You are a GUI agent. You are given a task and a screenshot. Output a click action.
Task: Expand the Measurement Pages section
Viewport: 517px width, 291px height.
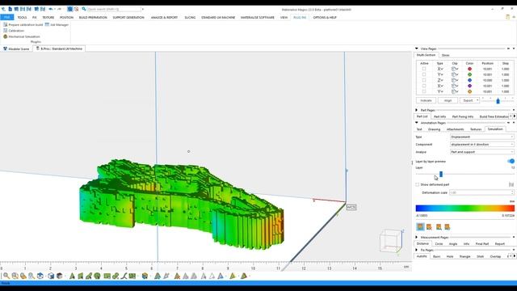[x=417, y=237]
